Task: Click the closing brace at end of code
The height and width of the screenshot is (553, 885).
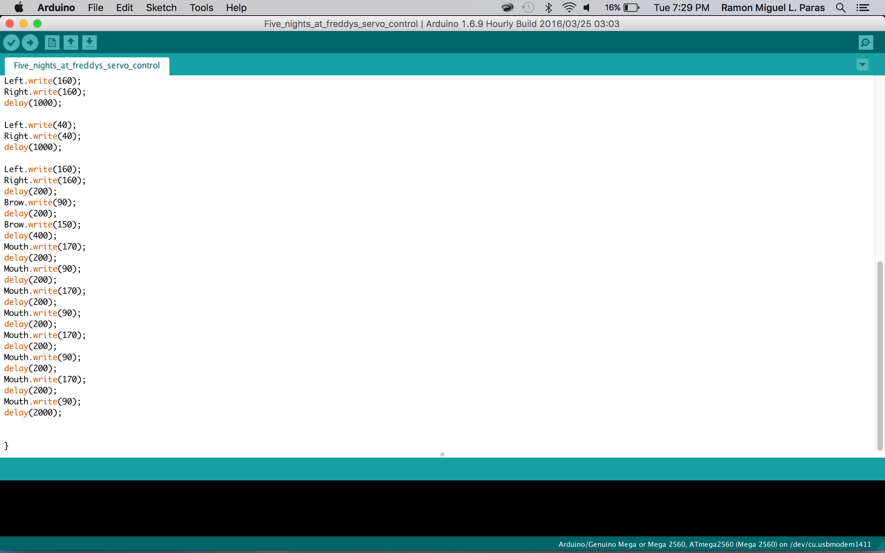Action: click(6, 446)
